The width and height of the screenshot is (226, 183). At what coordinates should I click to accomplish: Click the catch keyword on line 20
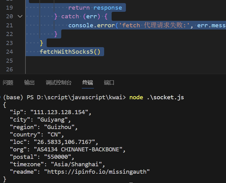point(70,16)
